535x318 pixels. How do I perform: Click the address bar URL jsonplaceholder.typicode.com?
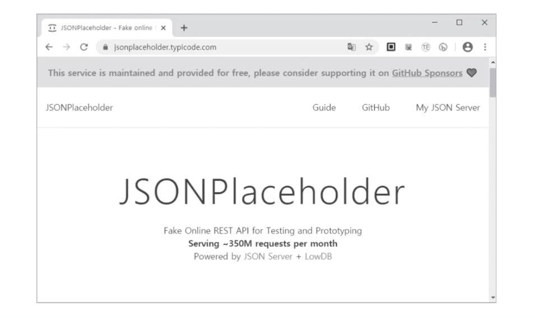click(x=165, y=47)
